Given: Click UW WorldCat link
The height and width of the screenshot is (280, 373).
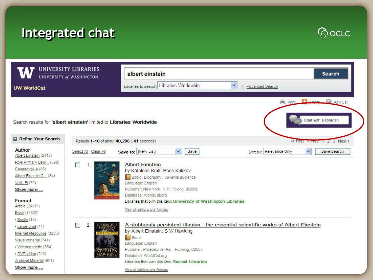Looking at the screenshot, I should click(x=30, y=88).
